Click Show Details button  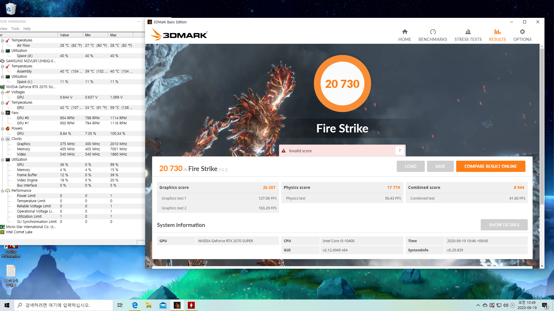click(x=504, y=225)
